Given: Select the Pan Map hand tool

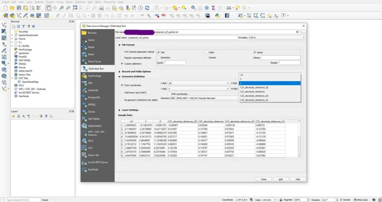Looking at the screenshot, I should (48, 8).
